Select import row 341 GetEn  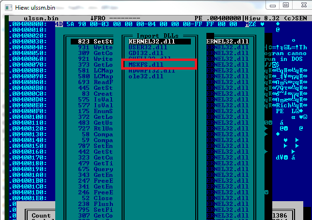[x=95, y=187]
